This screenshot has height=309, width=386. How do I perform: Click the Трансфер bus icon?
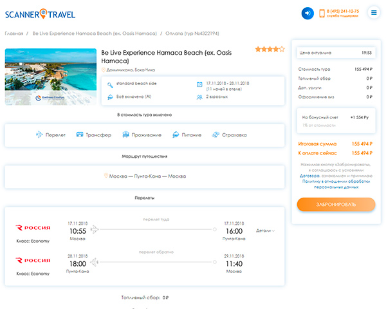(x=80, y=135)
